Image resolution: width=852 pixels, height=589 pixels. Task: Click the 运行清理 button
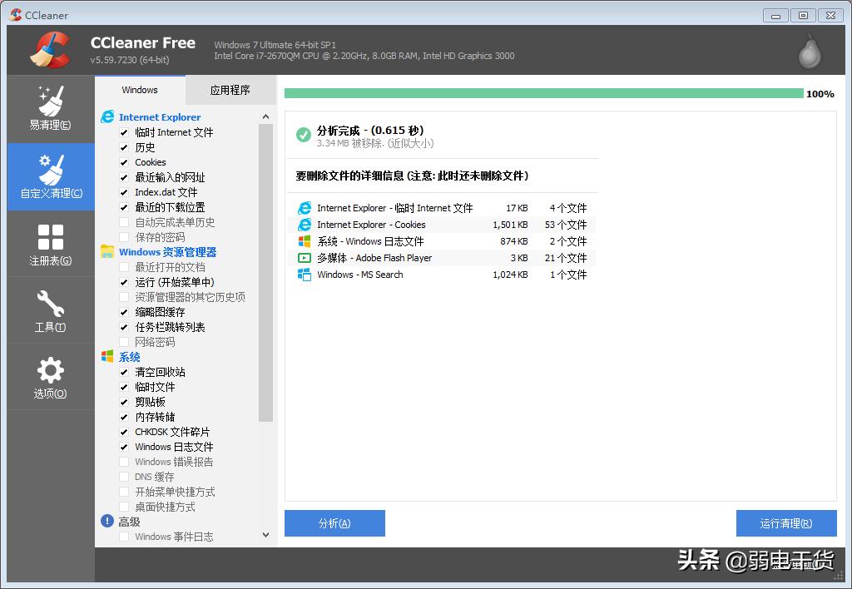[x=785, y=523]
